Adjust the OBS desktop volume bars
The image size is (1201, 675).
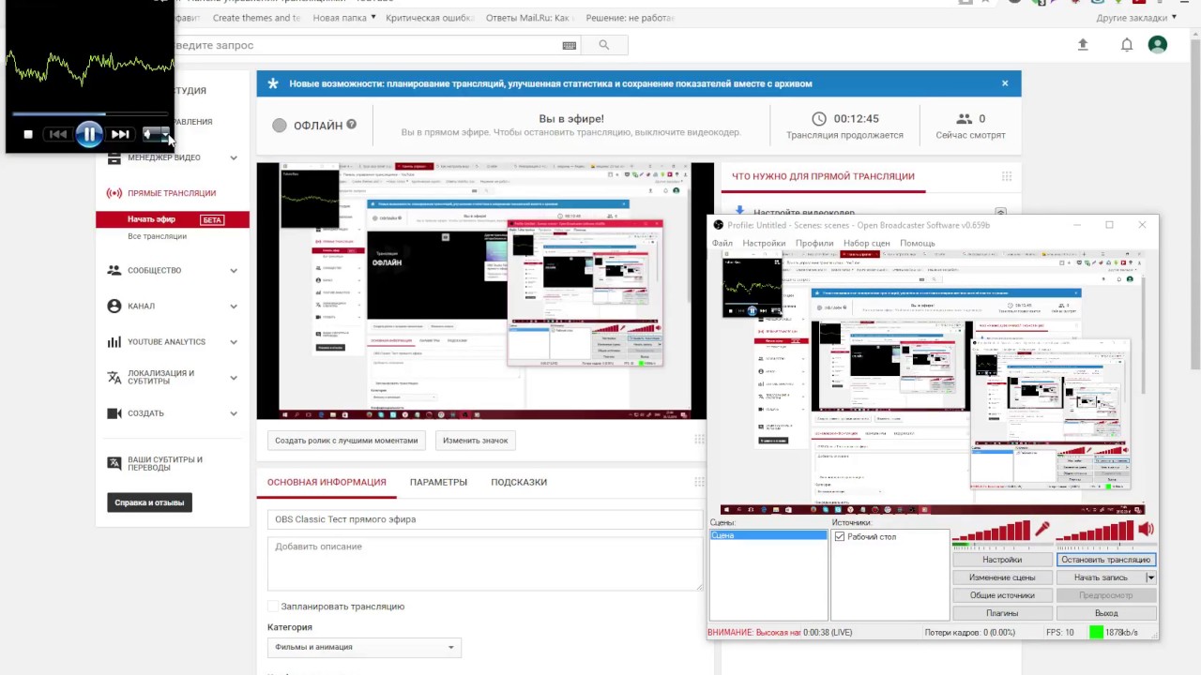pyautogui.click(x=1096, y=532)
